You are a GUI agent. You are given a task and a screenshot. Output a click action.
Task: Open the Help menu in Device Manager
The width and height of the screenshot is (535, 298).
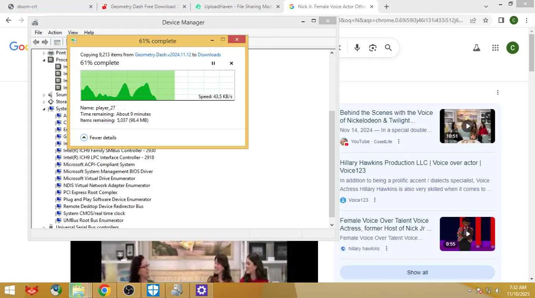pos(89,33)
